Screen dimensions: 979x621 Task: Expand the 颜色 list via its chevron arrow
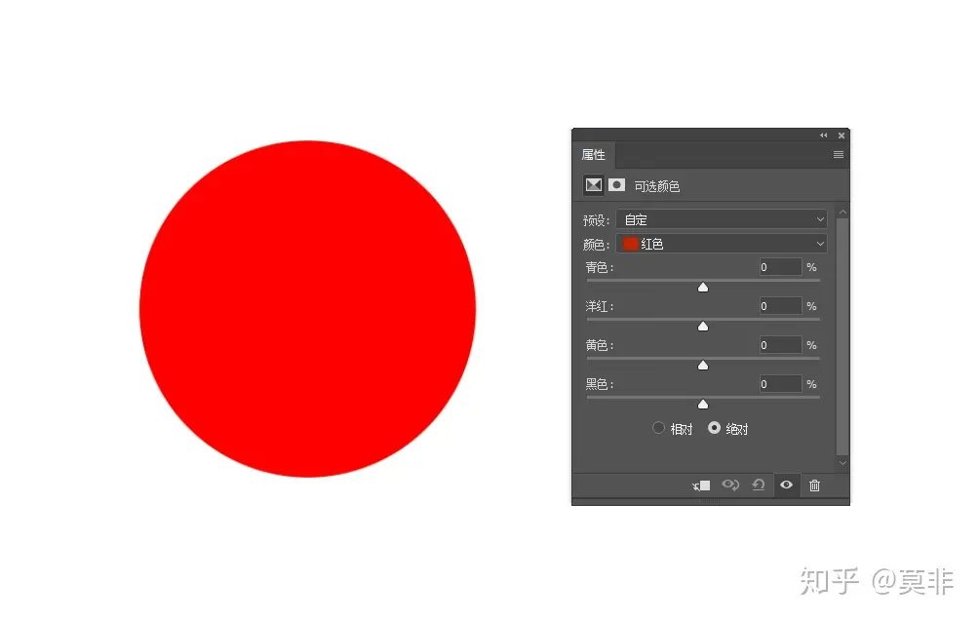(x=821, y=244)
